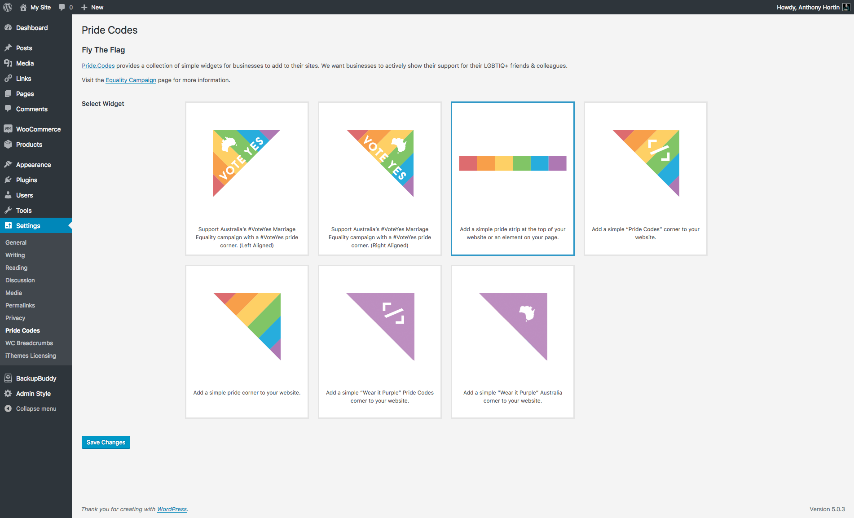Open the Plugins menu label
854x518 pixels.
pyautogui.click(x=26, y=180)
